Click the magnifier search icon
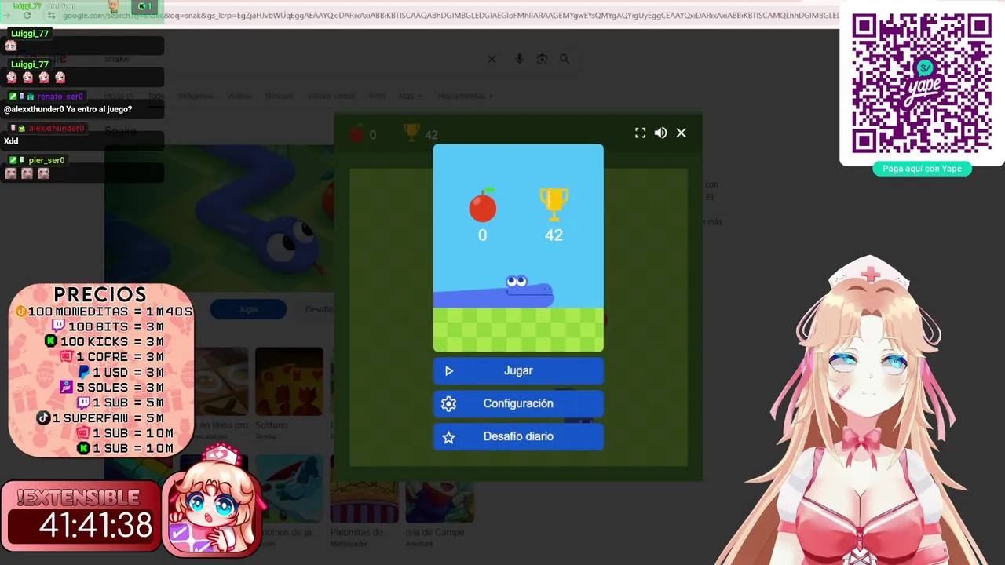This screenshot has width=1005, height=565. click(565, 59)
